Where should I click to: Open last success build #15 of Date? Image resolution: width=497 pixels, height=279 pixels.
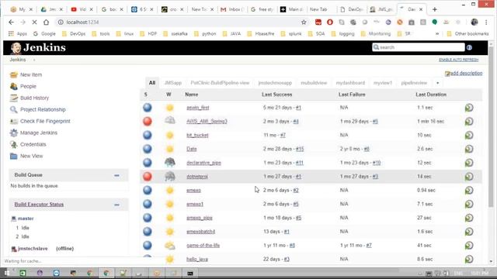(300, 149)
